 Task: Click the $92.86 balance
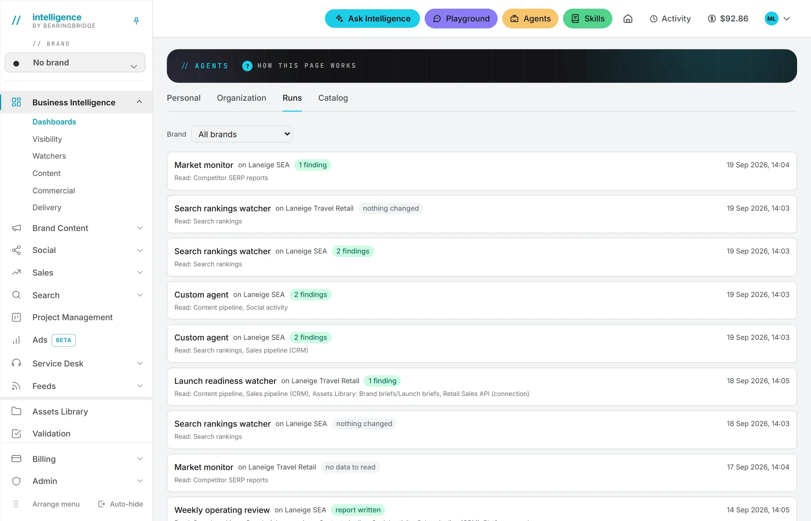click(x=734, y=19)
